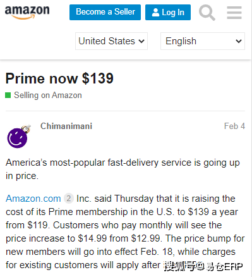Screen dimensions: 252x277
Task: Click the chevron beside United States
Action: 141,41
